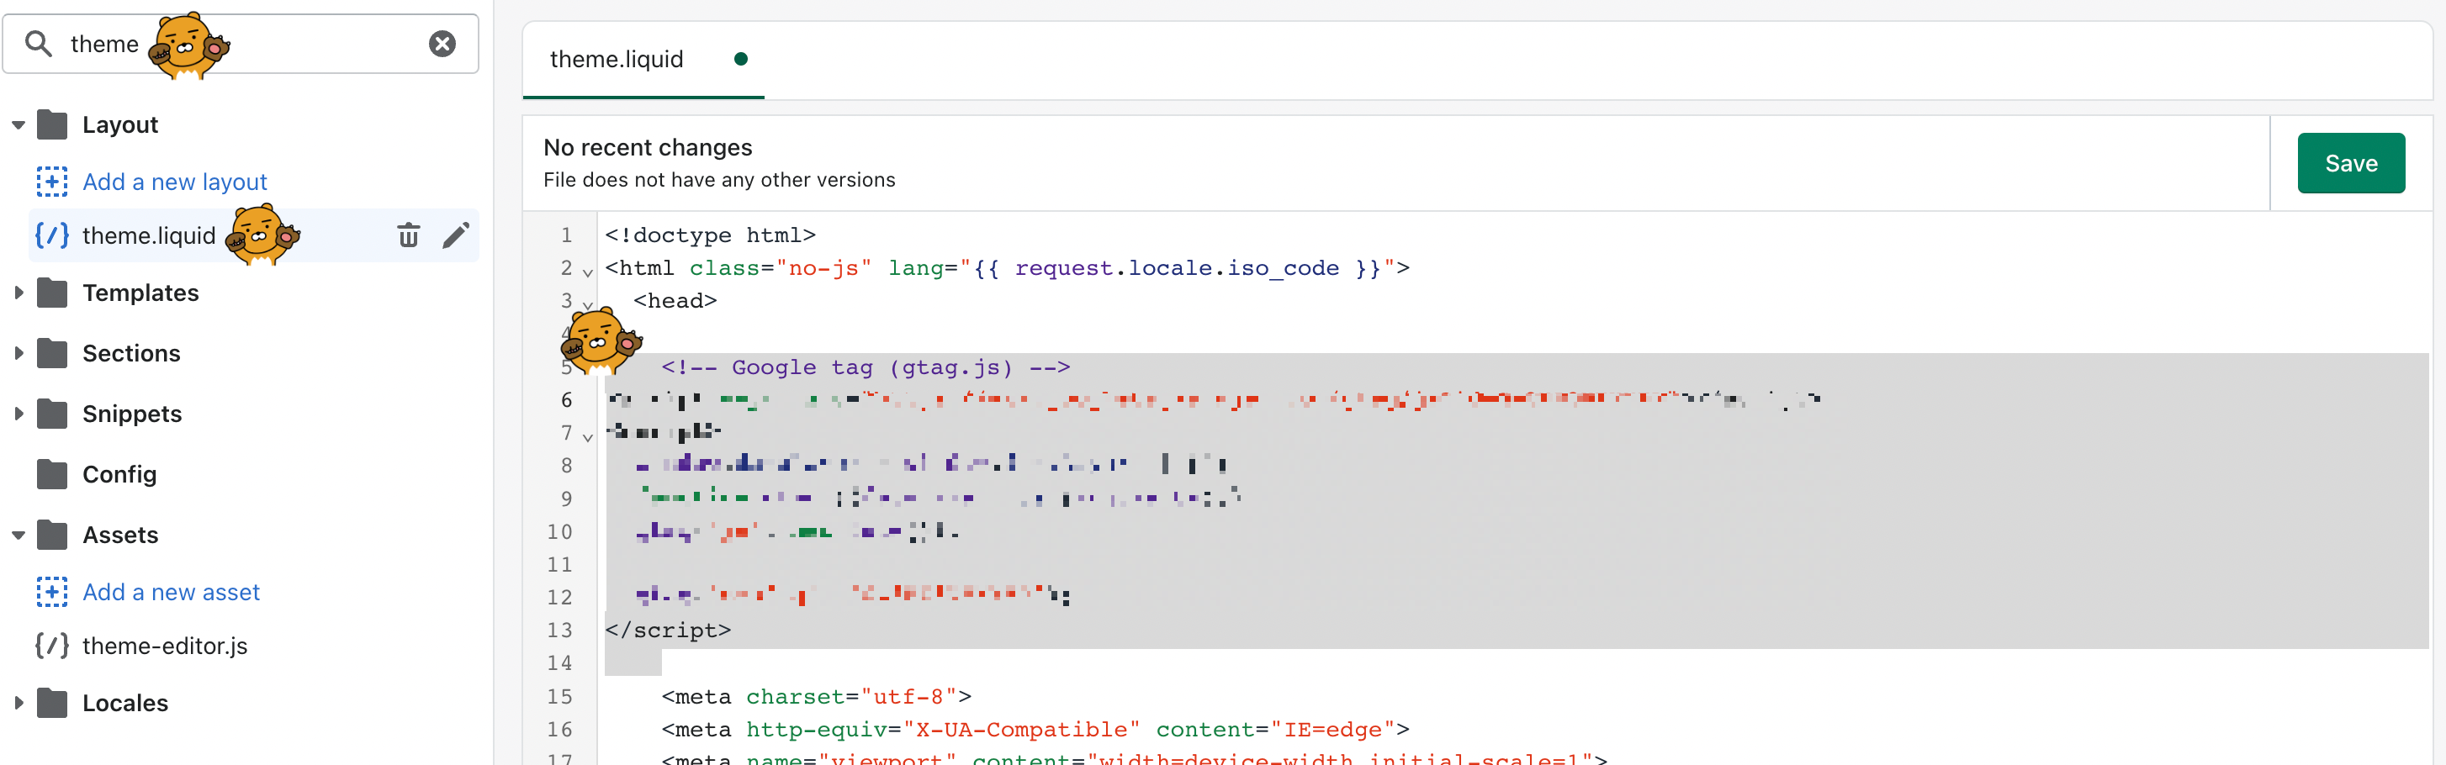Viewport: 2446px width, 765px height.
Task: Select the Sections folder label
Action: [x=131, y=353]
